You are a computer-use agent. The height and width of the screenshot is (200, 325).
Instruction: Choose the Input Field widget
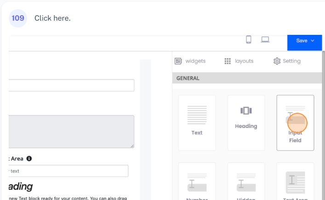[295, 122]
